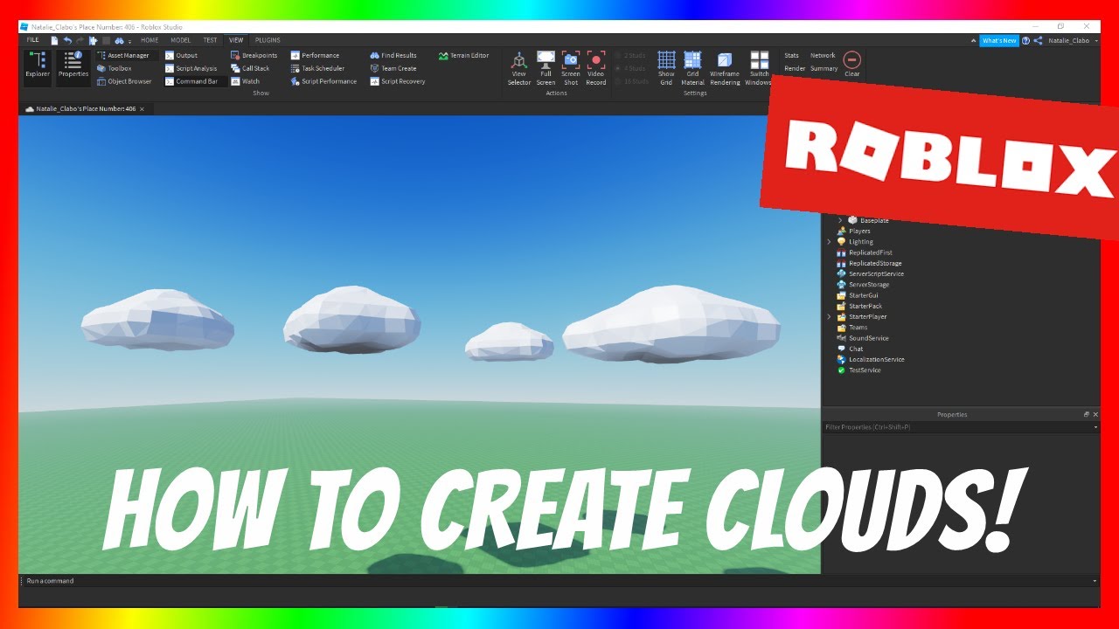Start Video Record

coord(596,69)
